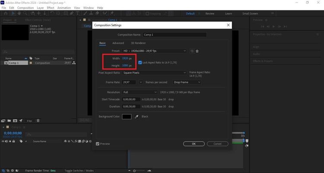The image size is (324, 173).
Task: Click the Background Color swatch
Action: (x=127, y=116)
